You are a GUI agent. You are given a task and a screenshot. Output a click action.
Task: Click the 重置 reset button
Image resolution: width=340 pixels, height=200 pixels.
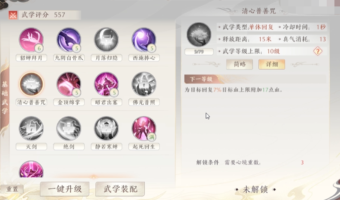pos(12,189)
